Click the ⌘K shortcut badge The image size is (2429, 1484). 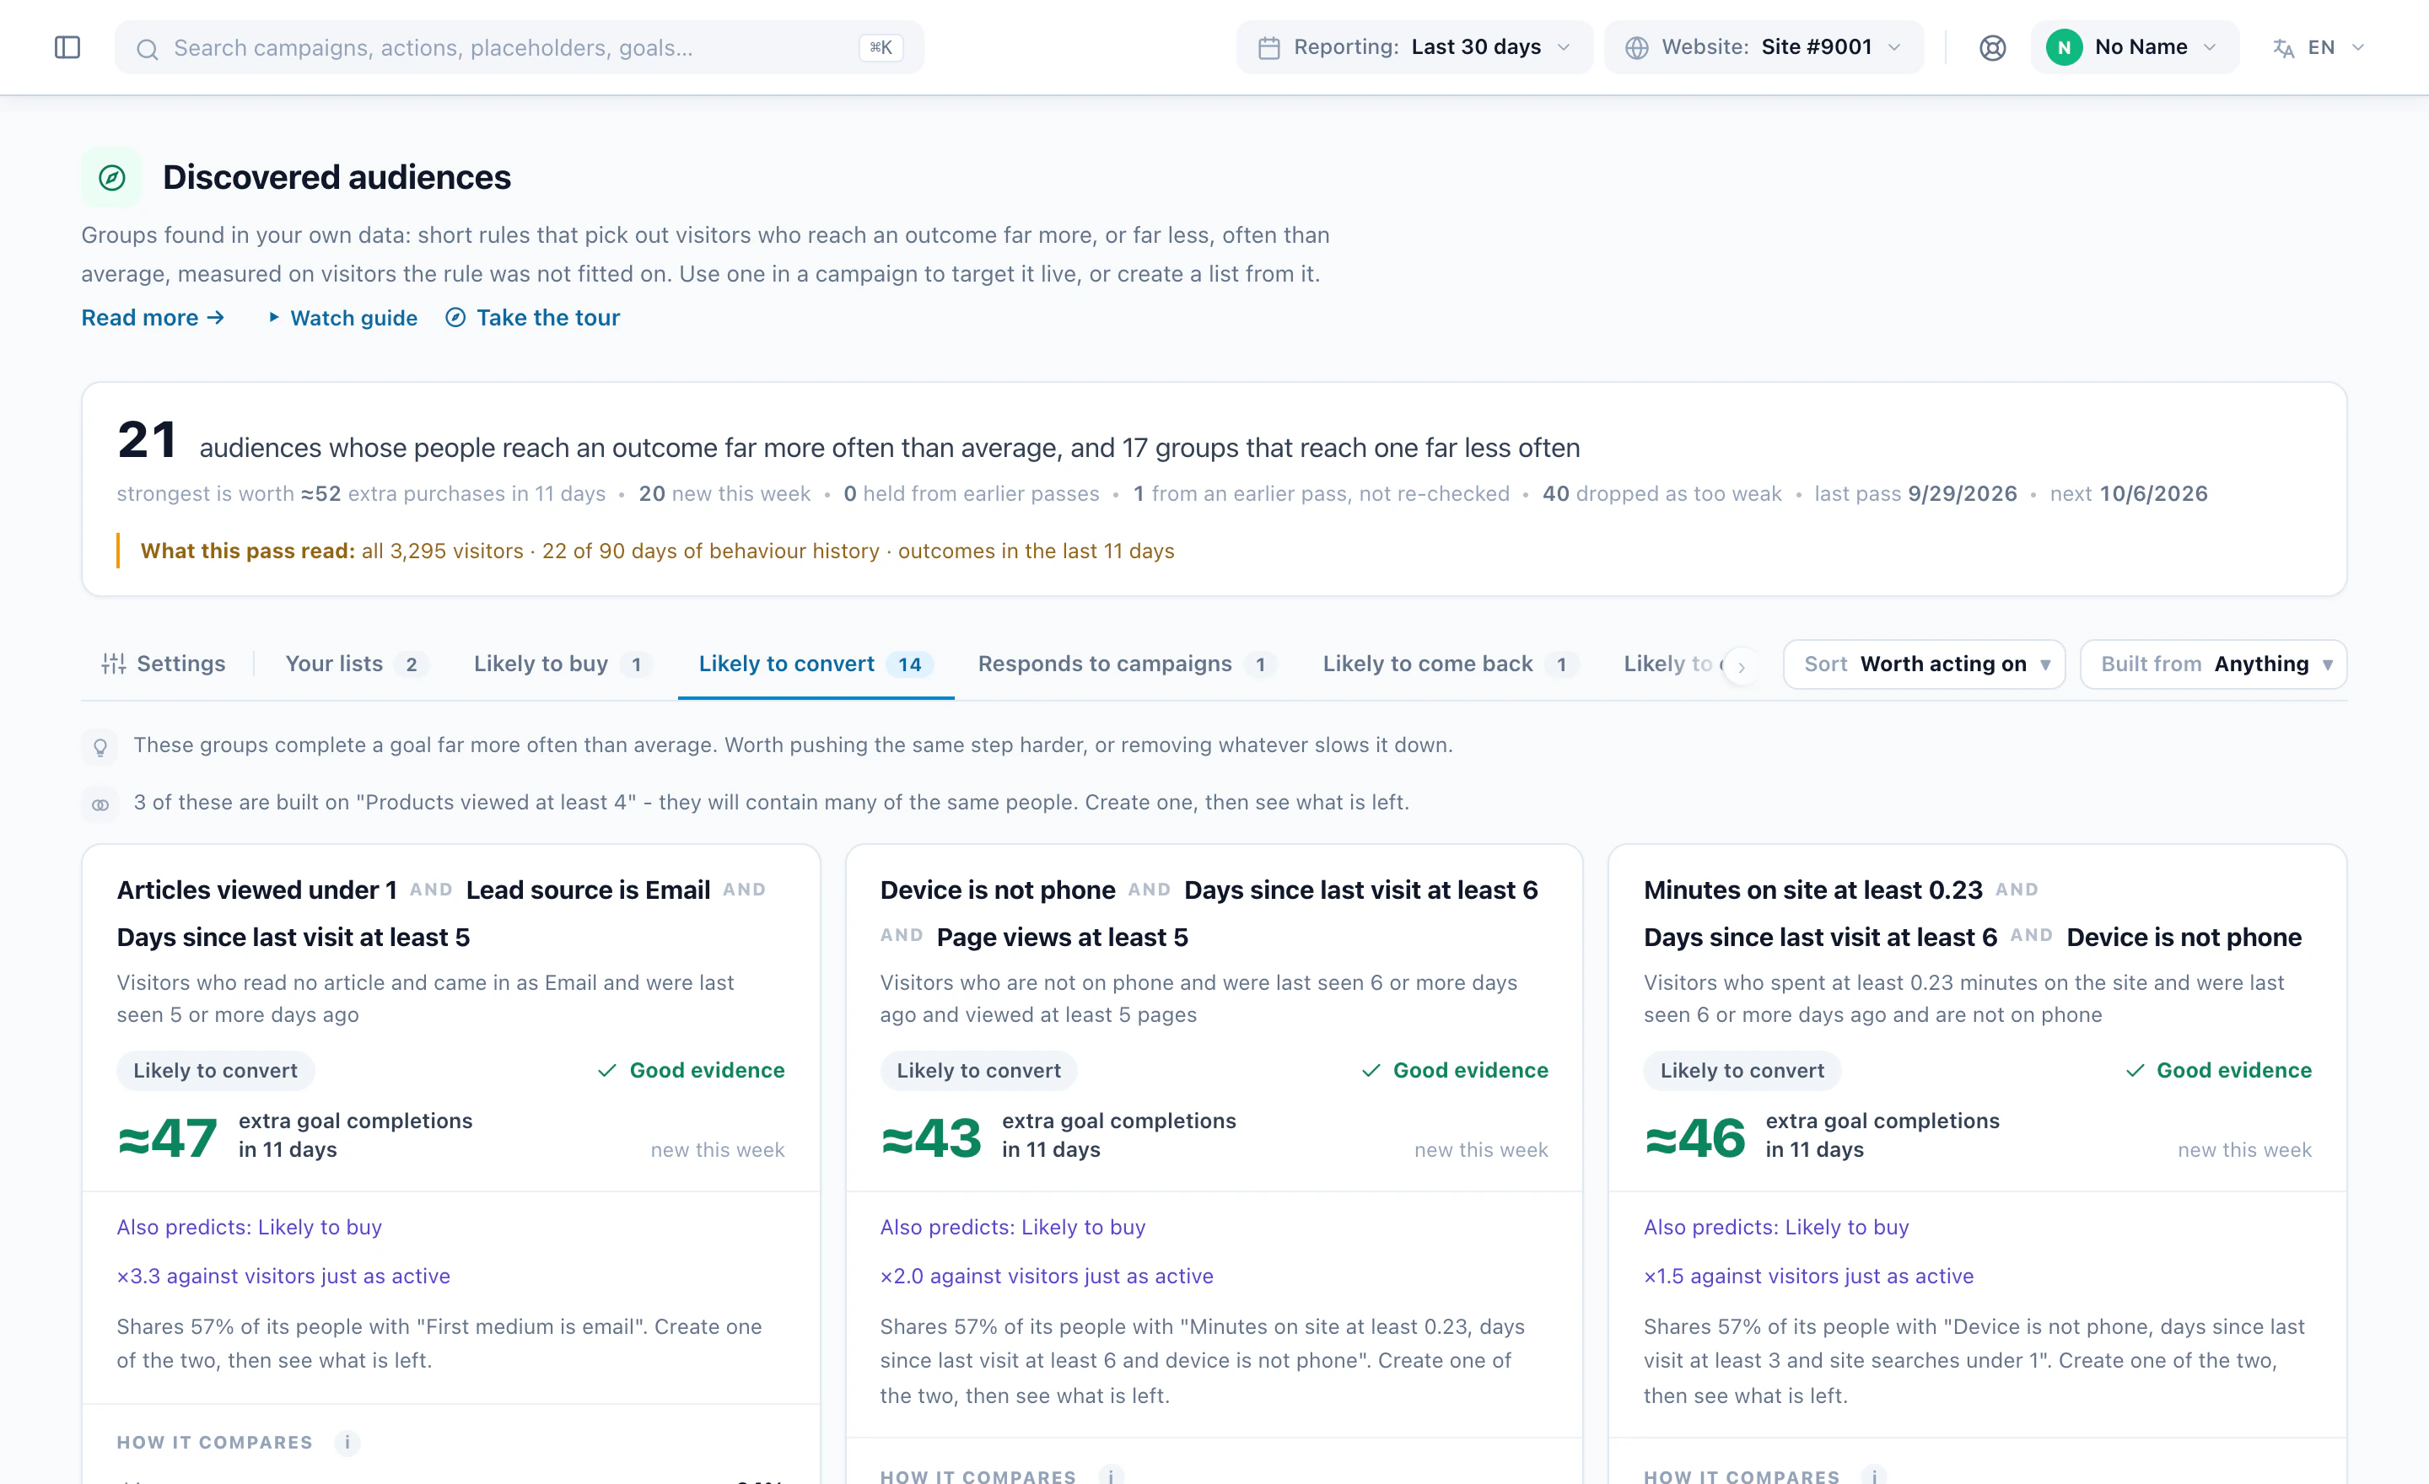(881, 47)
